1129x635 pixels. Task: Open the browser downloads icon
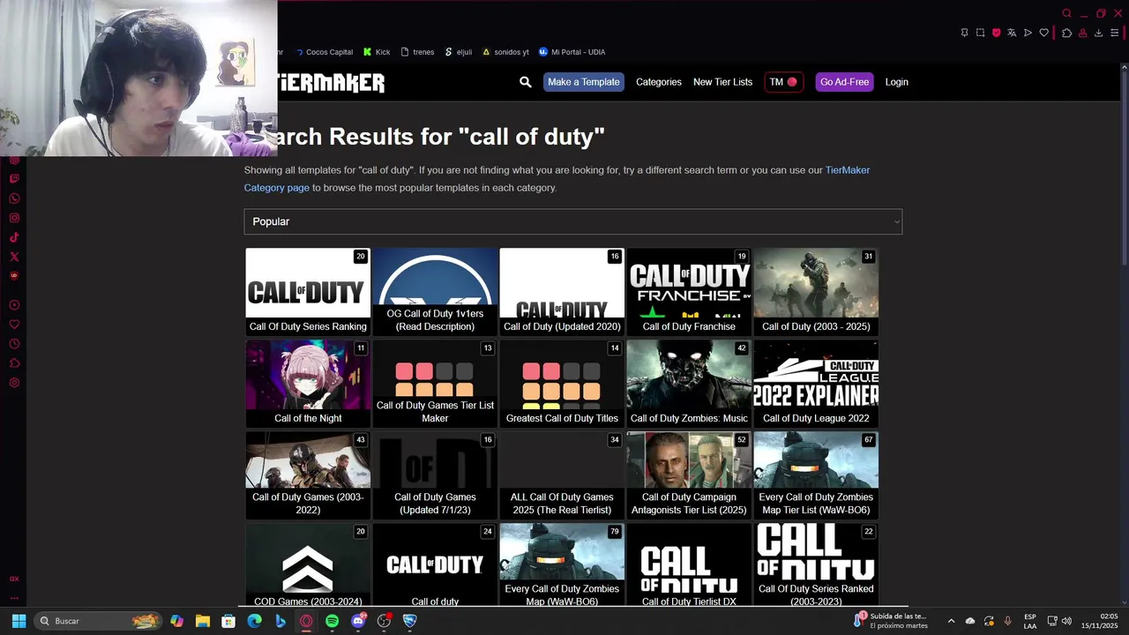(1098, 33)
